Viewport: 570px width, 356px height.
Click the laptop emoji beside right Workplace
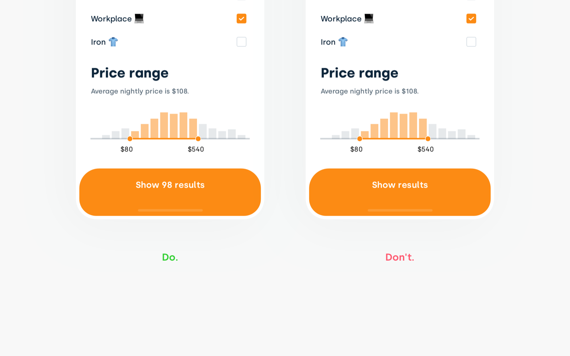coord(369,19)
